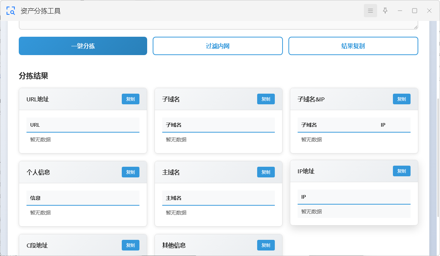Click the 过滤内网 button
This screenshot has height=256, width=440.
tap(218, 46)
